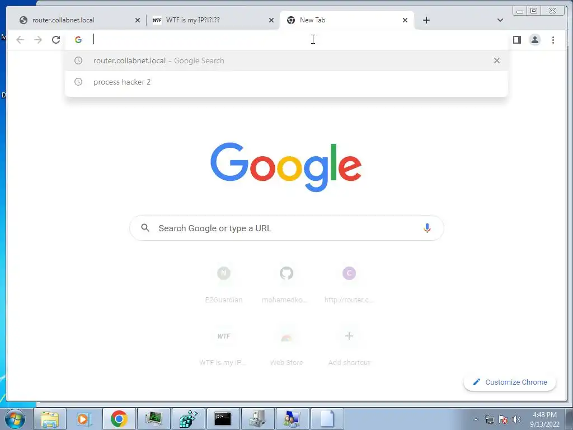
Task: Choose the router.collabnet.local search suggestion
Action: click(286, 60)
